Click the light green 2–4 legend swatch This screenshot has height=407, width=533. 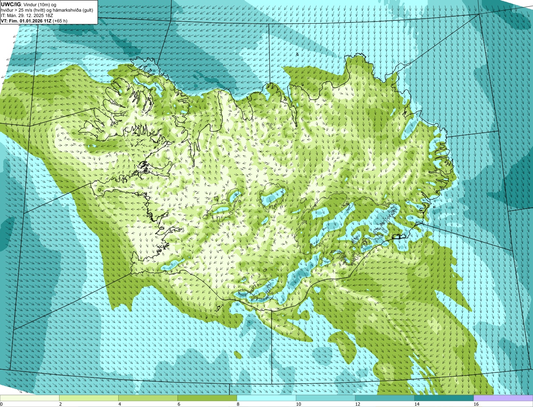point(89,398)
